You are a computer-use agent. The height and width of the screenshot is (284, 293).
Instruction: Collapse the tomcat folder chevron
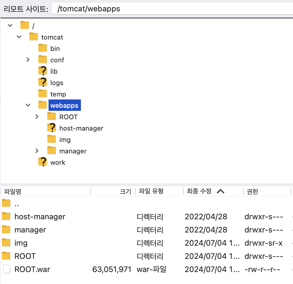pos(19,37)
